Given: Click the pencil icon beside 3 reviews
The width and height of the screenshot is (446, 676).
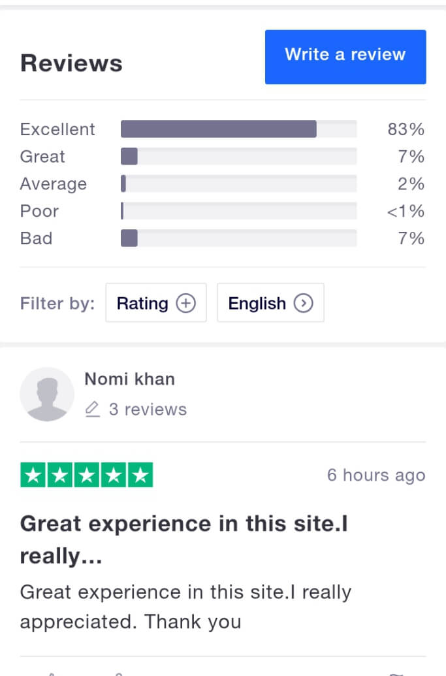Looking at the screenshot, I should tap(92, 409).
